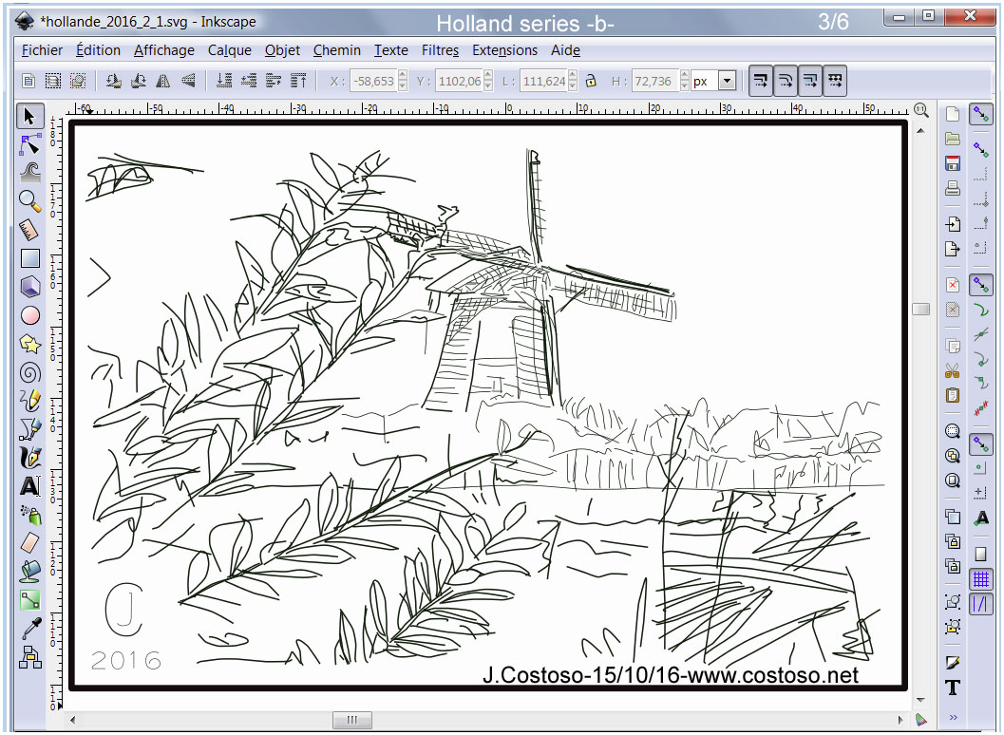1004x735 pixels.
Task: Switch to the eraser tool
Action: (29, 543)
